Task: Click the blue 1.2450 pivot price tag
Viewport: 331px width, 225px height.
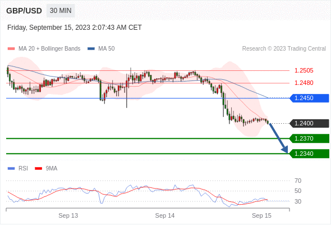Action: [x=310, y=98]
